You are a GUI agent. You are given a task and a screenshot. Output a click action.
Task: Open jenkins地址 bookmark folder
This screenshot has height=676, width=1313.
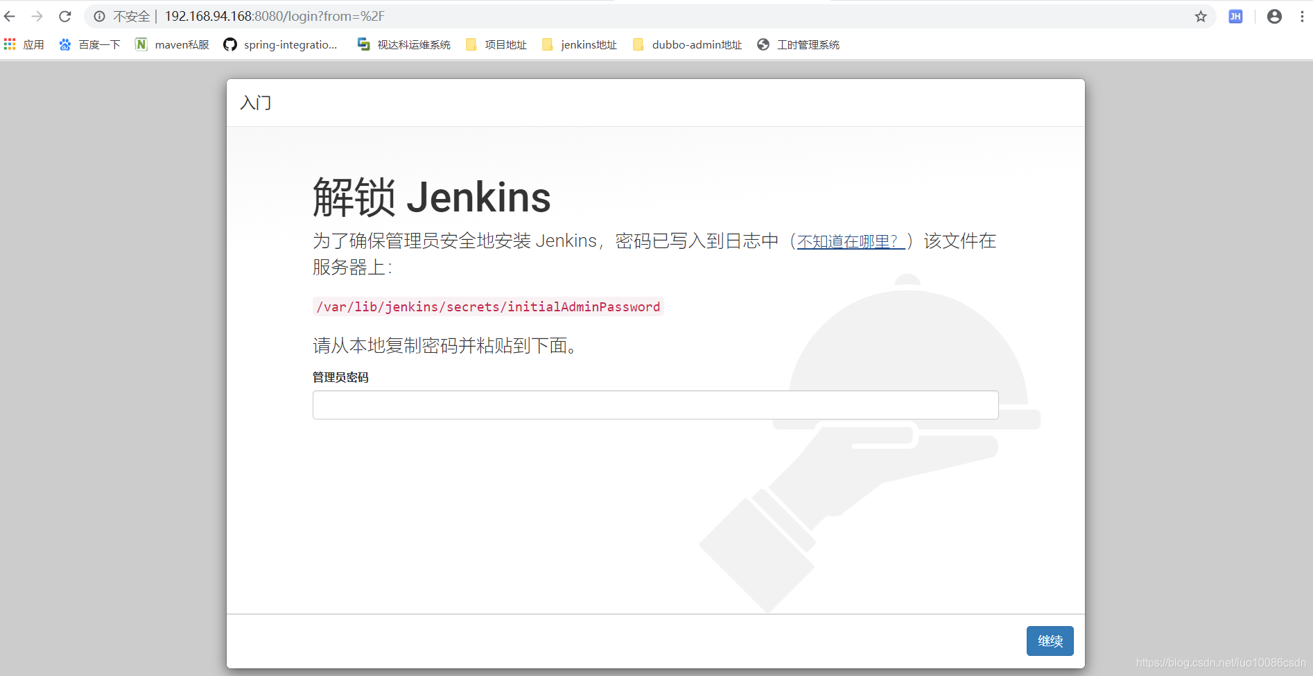pyautogui.click(x=580, y=44)
